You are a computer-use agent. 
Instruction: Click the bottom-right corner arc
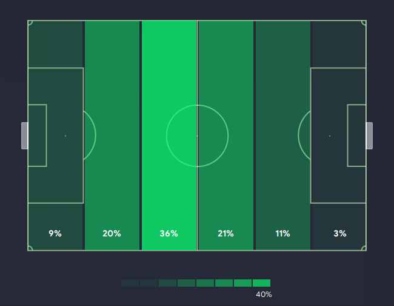pyautogui.click(x=364, y=248)
